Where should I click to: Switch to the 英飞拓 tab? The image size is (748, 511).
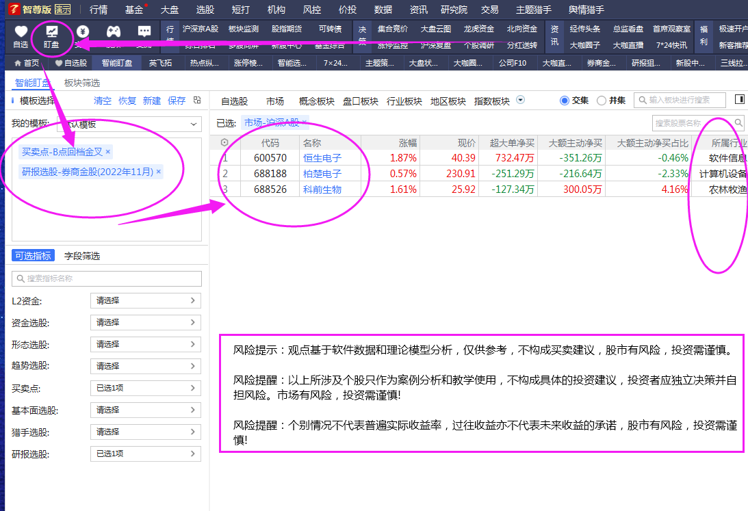click(x=160, y=63)
